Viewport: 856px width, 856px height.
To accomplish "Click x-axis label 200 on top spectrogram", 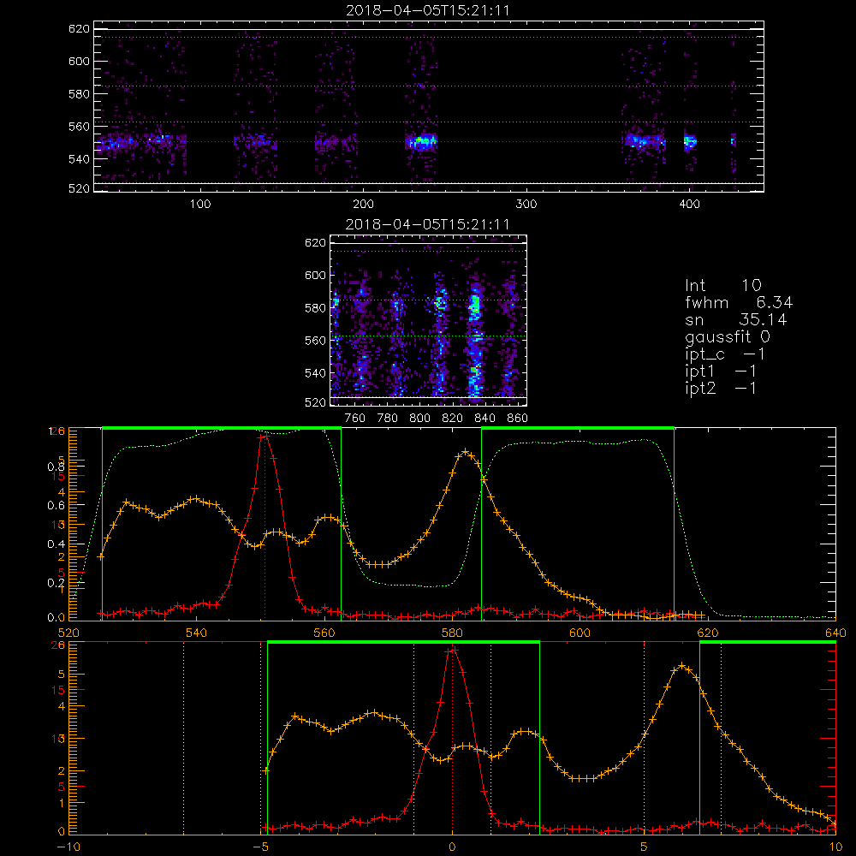I will click(363, 205).
